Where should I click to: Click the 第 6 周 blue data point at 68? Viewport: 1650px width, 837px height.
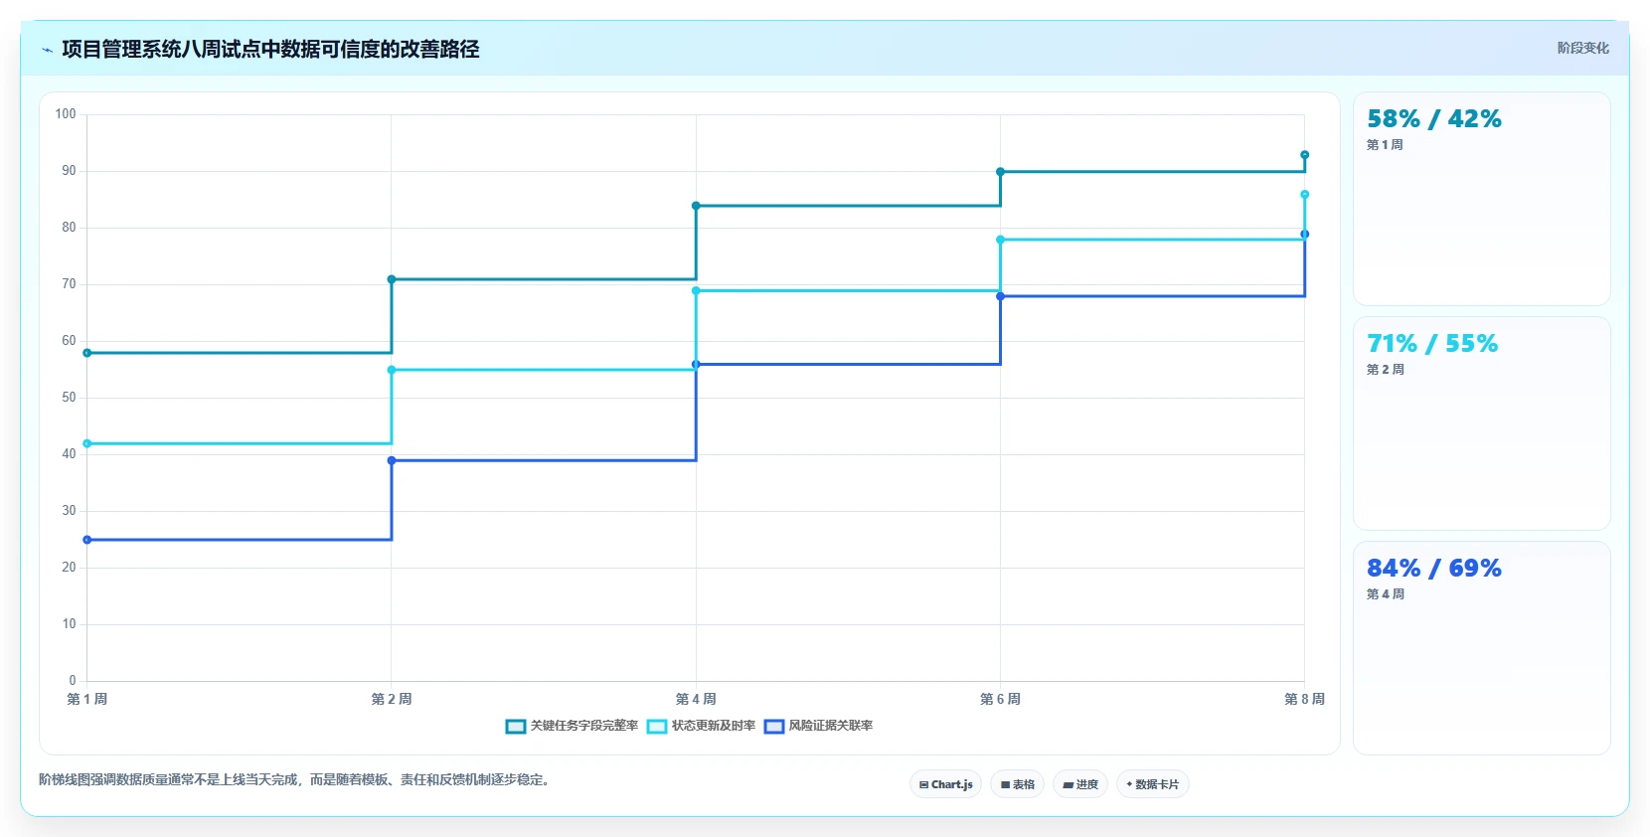(1000, 296)
